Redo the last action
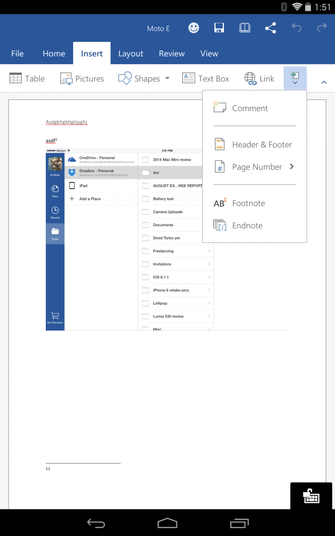The width and height of the screenshot is (335, 536). 322,28
